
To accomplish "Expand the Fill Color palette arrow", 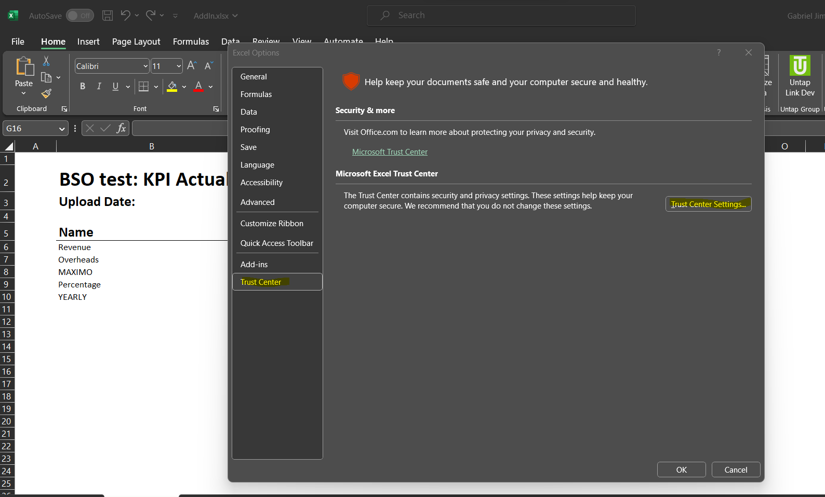I will (184, 87).
